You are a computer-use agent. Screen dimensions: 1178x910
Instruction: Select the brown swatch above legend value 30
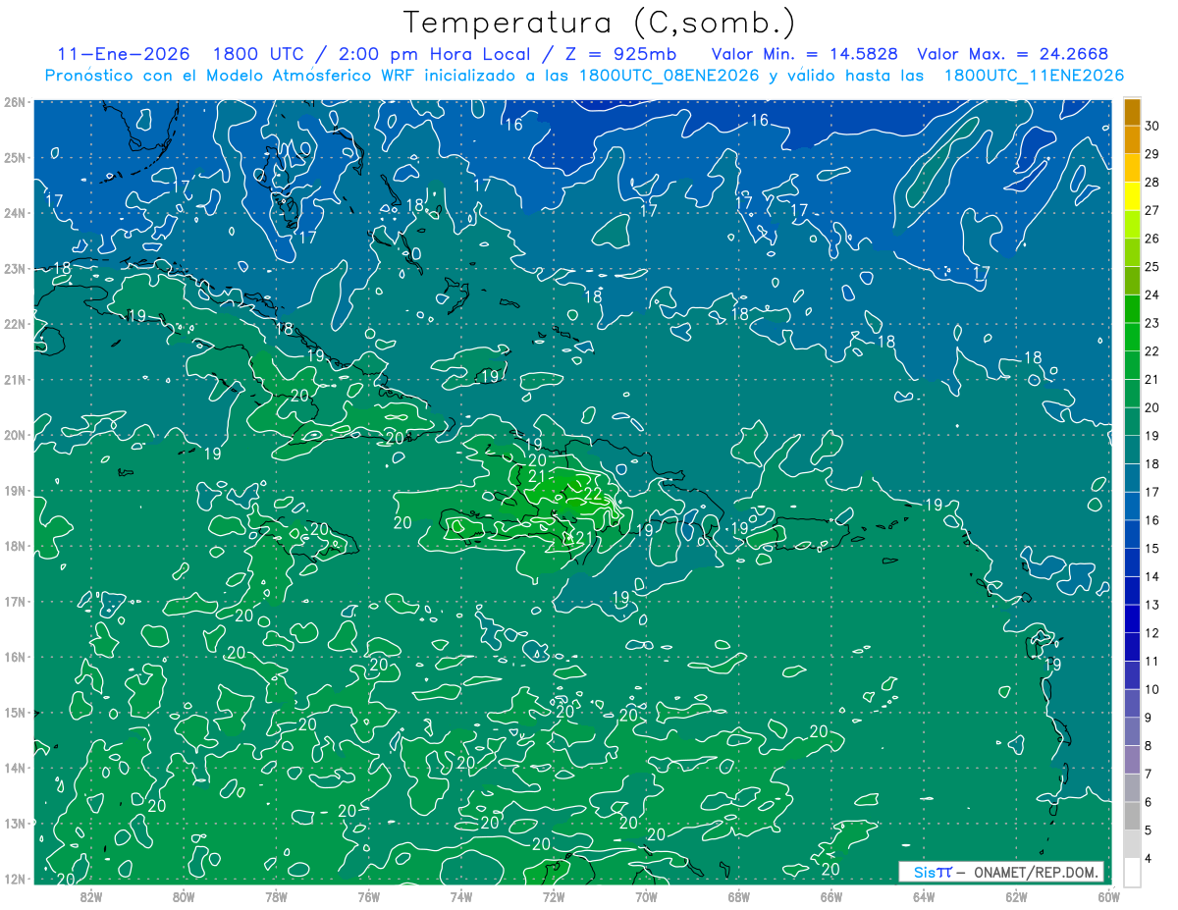[x=1133, y=113]
